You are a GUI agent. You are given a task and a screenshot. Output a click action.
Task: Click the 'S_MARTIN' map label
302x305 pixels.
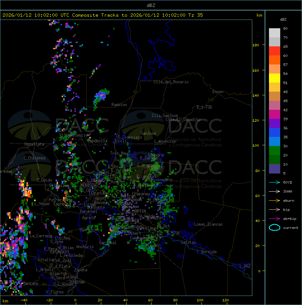pyautogui.click(x=137, y=211)
